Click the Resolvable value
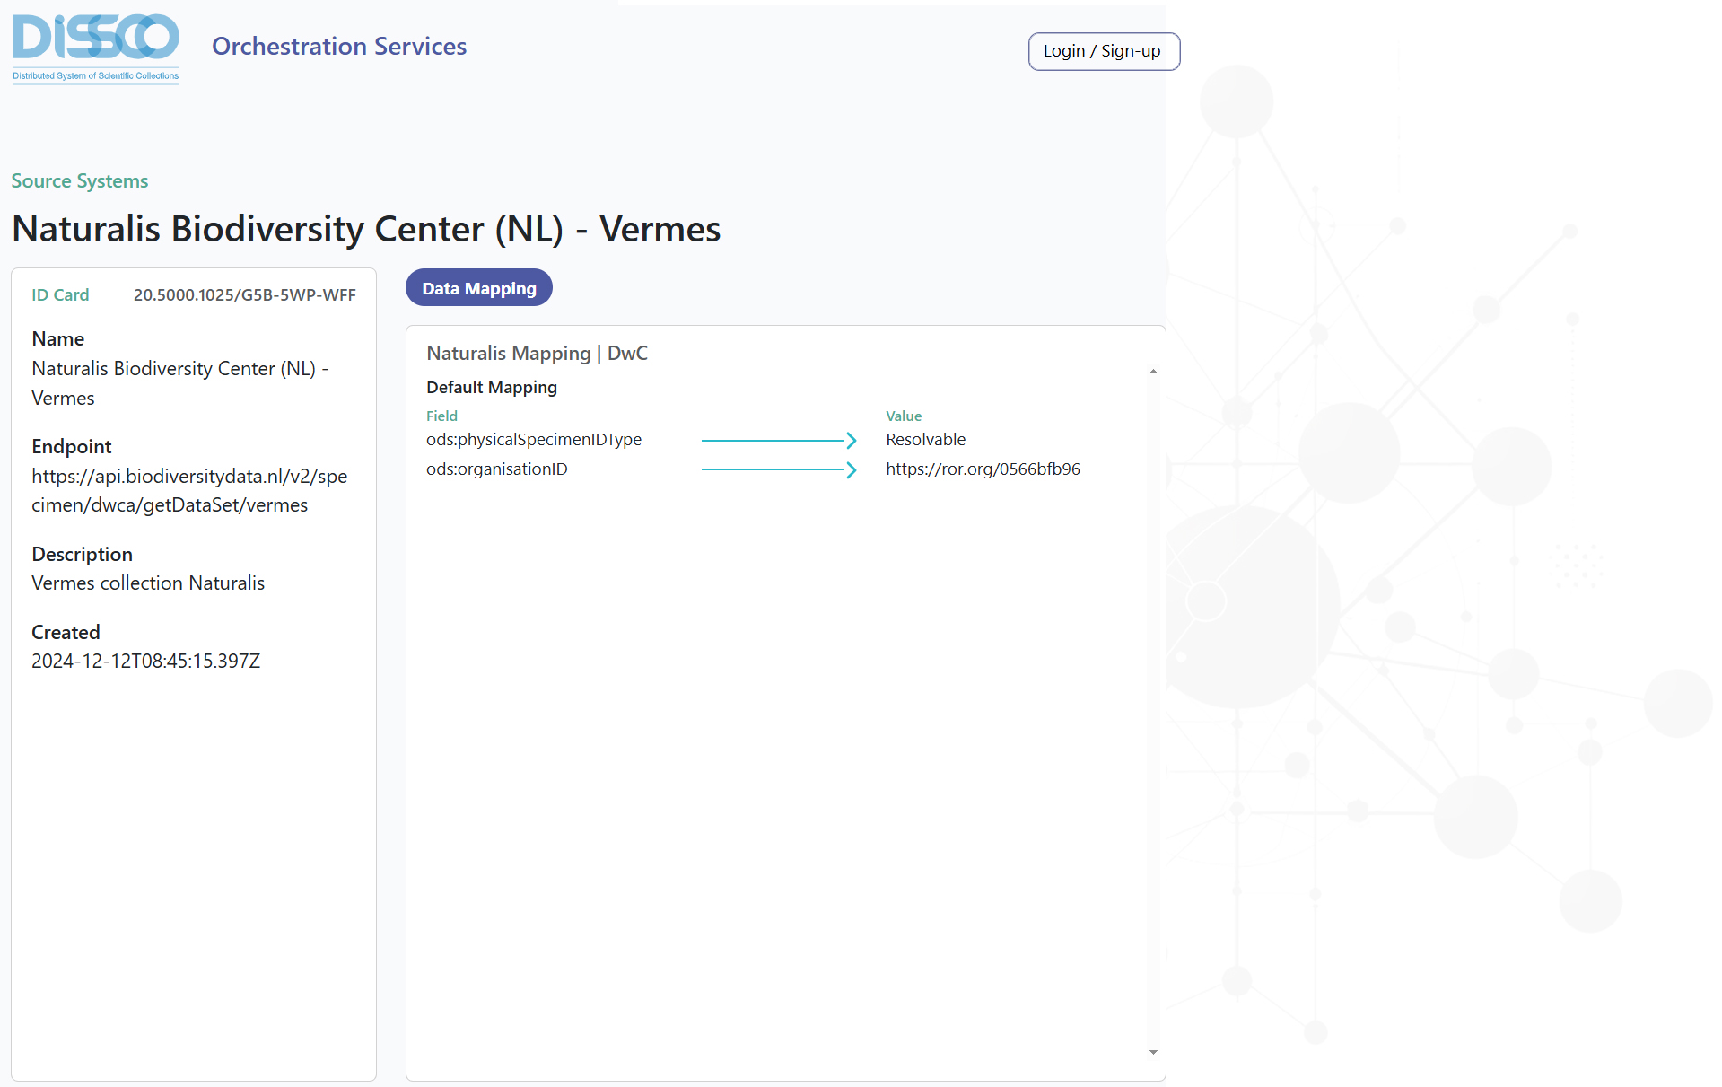This screenshot has height=1087, width=1722. (x=925, y=439)
